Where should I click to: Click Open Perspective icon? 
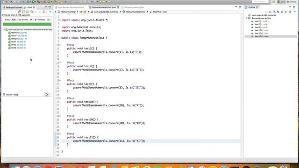(x=274, y=2)
